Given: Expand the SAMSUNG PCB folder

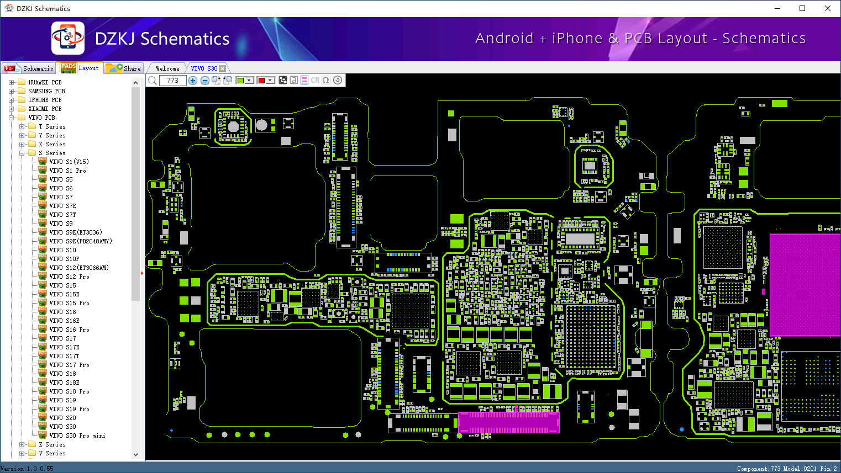Looking at the screenshot, I should point(11,91).
